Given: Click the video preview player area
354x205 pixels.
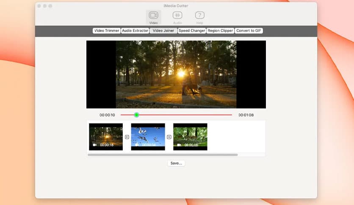Looking at the screenshot, I should (176, 75).
